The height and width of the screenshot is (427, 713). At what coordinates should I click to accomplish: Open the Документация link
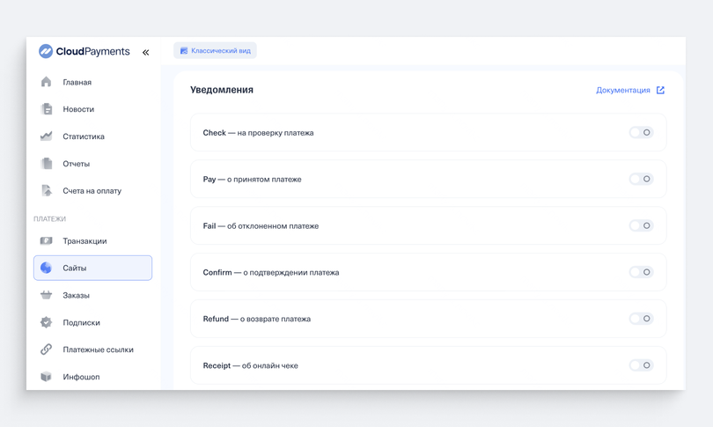tap(630, 90)
